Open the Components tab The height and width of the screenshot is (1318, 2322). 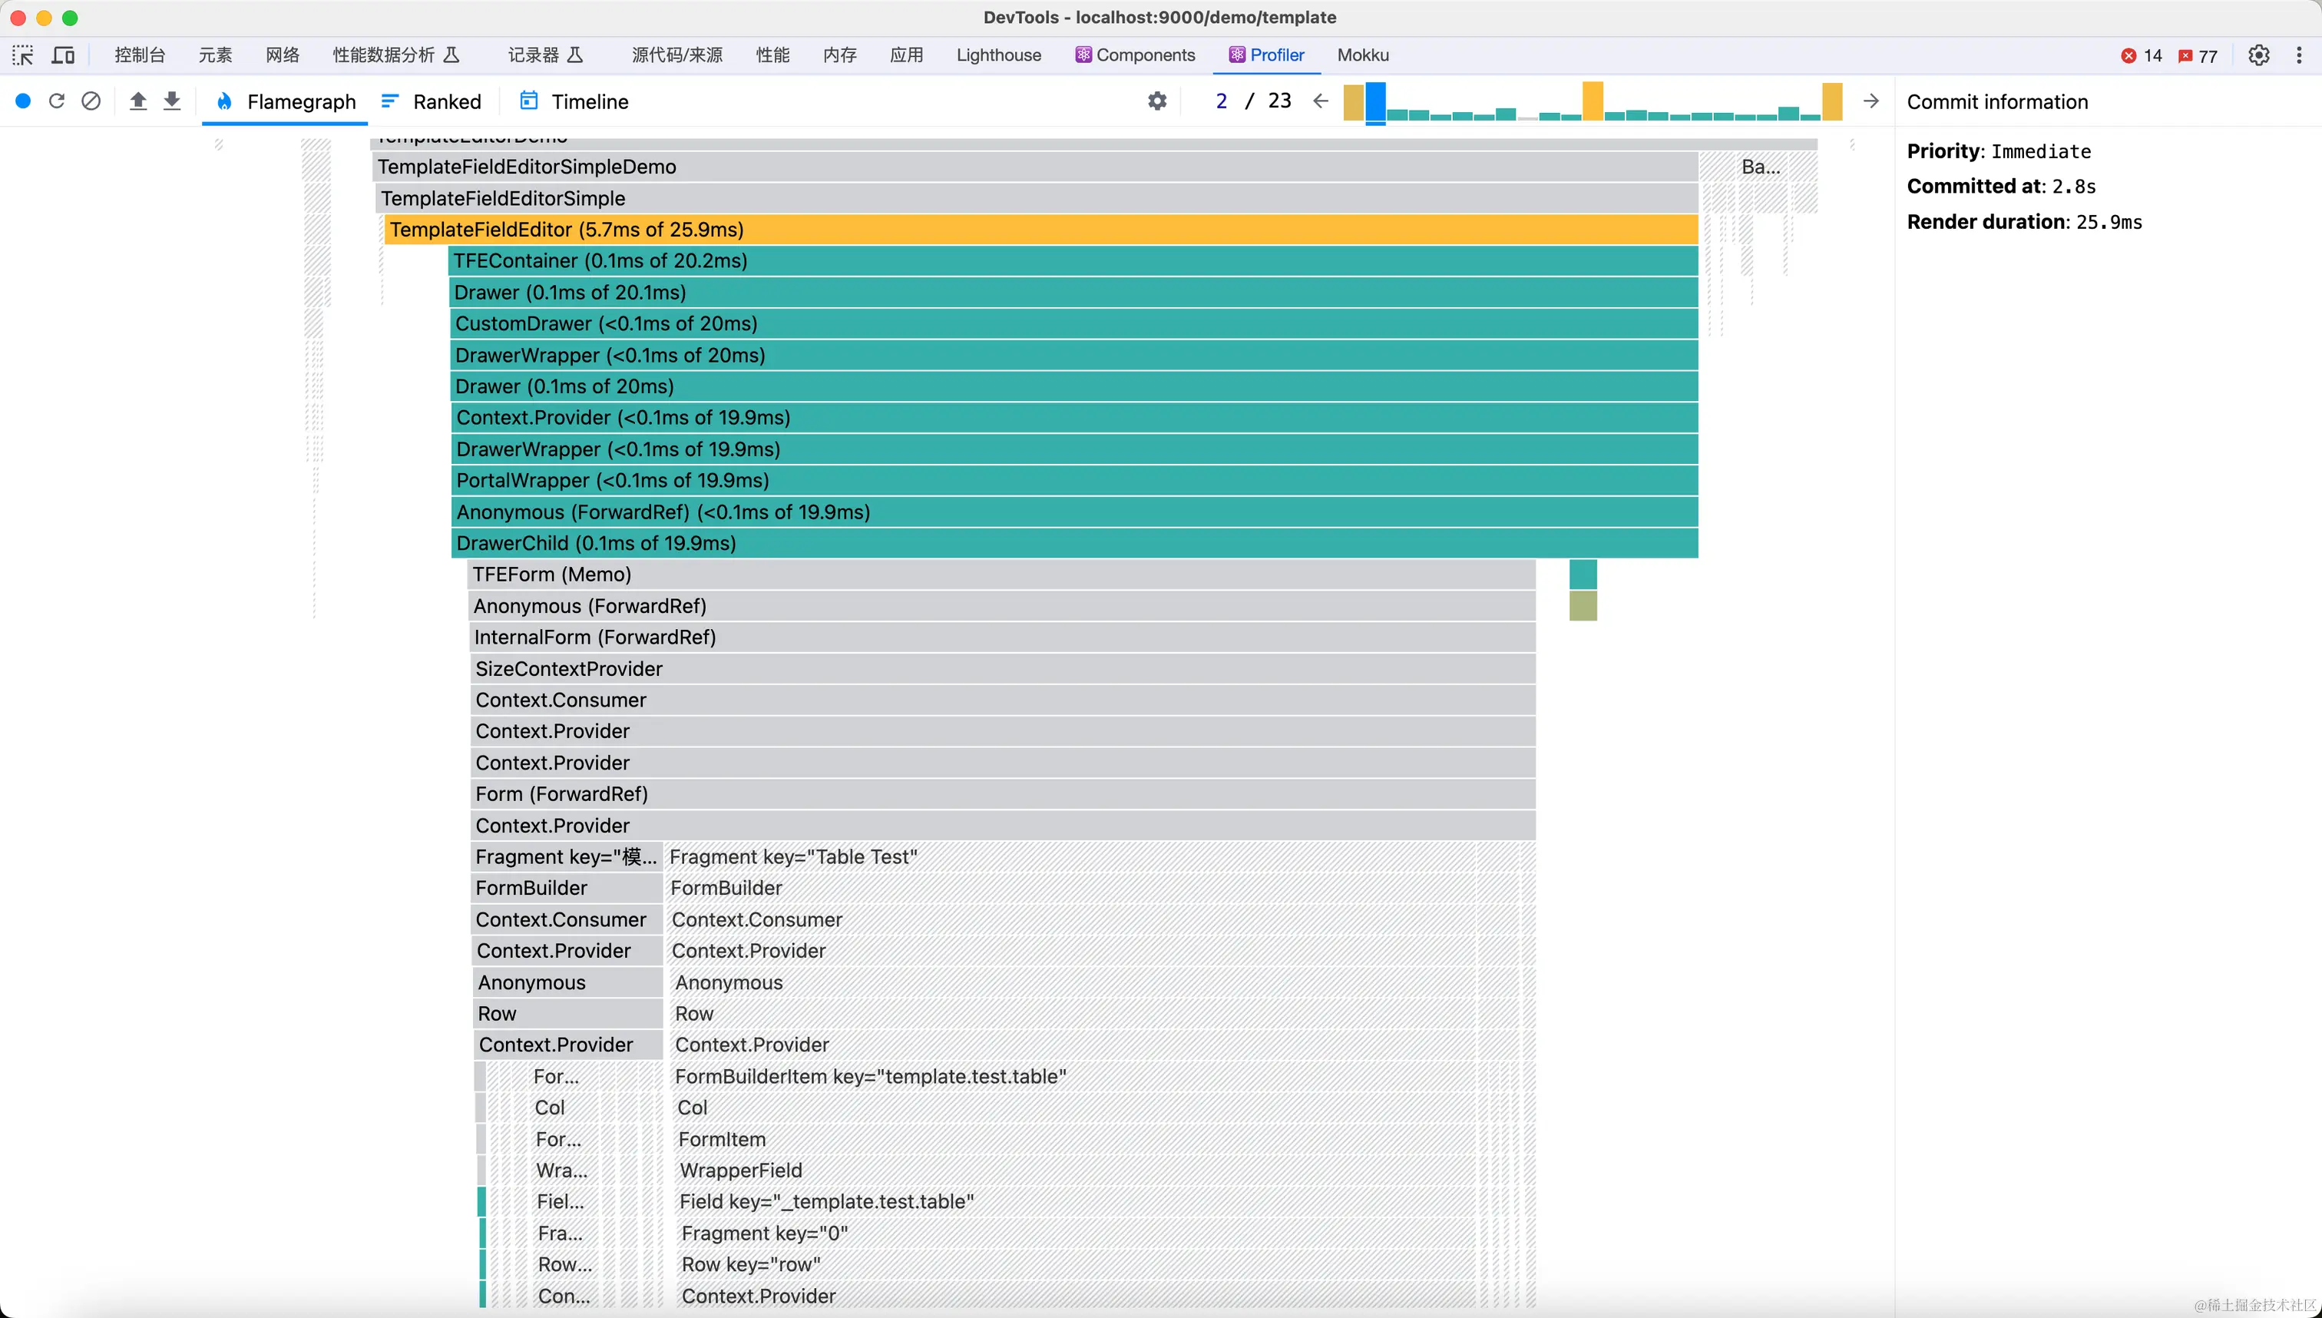[1135, 55]
